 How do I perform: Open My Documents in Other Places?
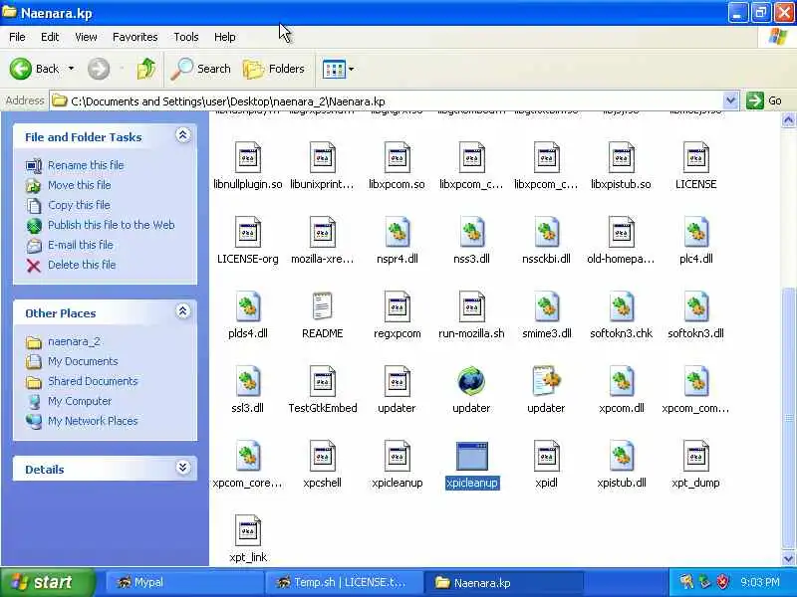(x=83, y=361)
